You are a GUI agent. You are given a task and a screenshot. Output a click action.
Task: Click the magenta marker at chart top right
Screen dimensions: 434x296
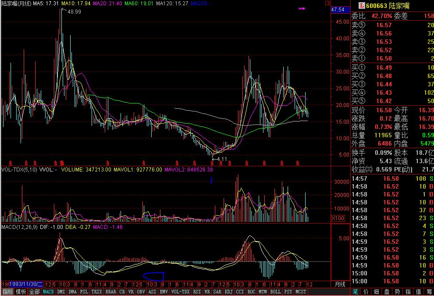pos(301,8)
